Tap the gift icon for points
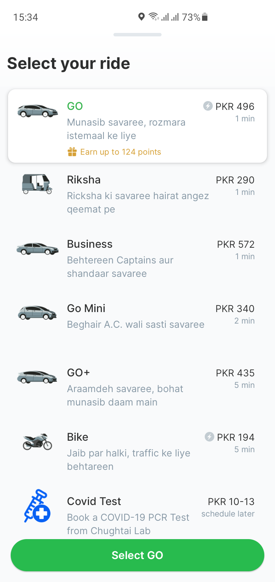 [72, 152]
